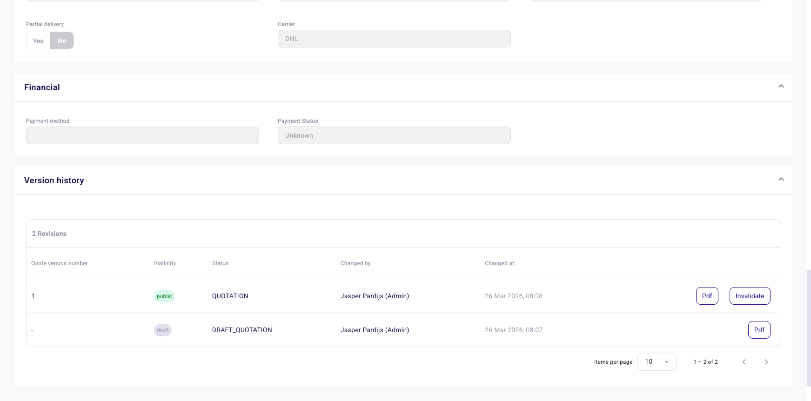Click the Quote version number column header
The height and width of the screenshot is (401, 811).
tap(60, 263)
